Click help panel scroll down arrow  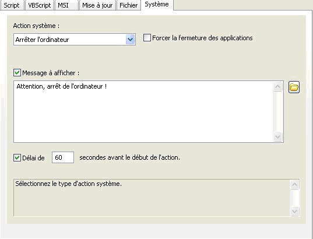coord(294,211)
